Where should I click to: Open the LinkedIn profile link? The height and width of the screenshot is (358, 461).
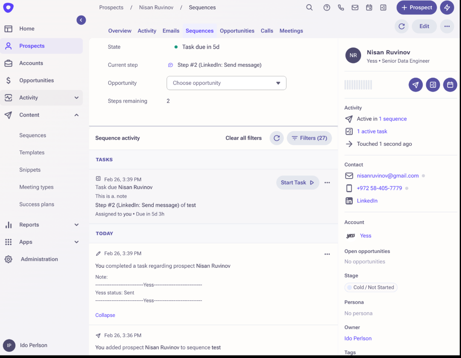click(x=367, y=201)
